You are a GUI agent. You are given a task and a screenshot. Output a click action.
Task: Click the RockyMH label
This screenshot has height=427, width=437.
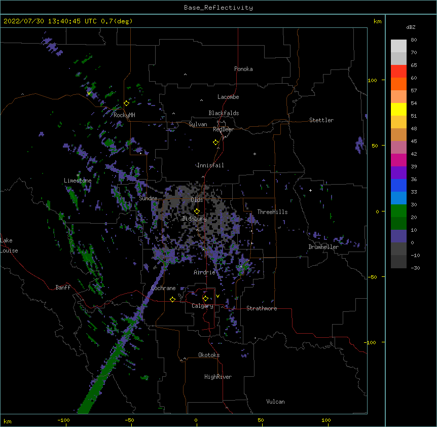coord(124,115)
